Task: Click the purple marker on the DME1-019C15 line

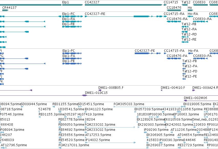Action: tap(84, 95)
